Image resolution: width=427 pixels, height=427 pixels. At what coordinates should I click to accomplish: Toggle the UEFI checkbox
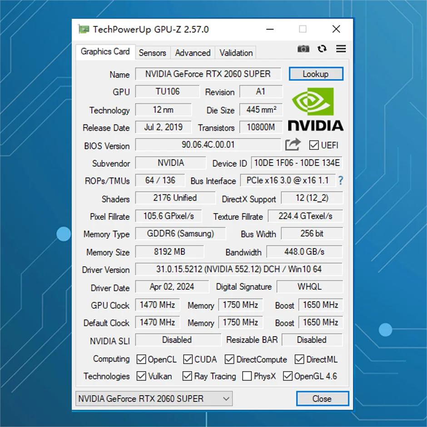[314, 145]
